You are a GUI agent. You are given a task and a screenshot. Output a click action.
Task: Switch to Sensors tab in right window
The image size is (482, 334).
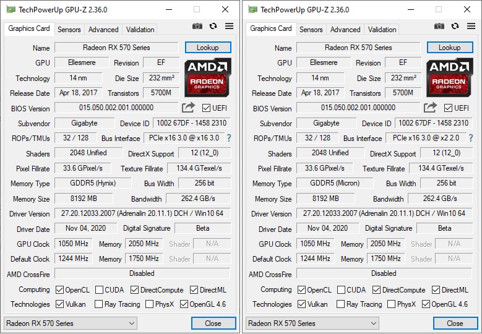click(311, 30)
